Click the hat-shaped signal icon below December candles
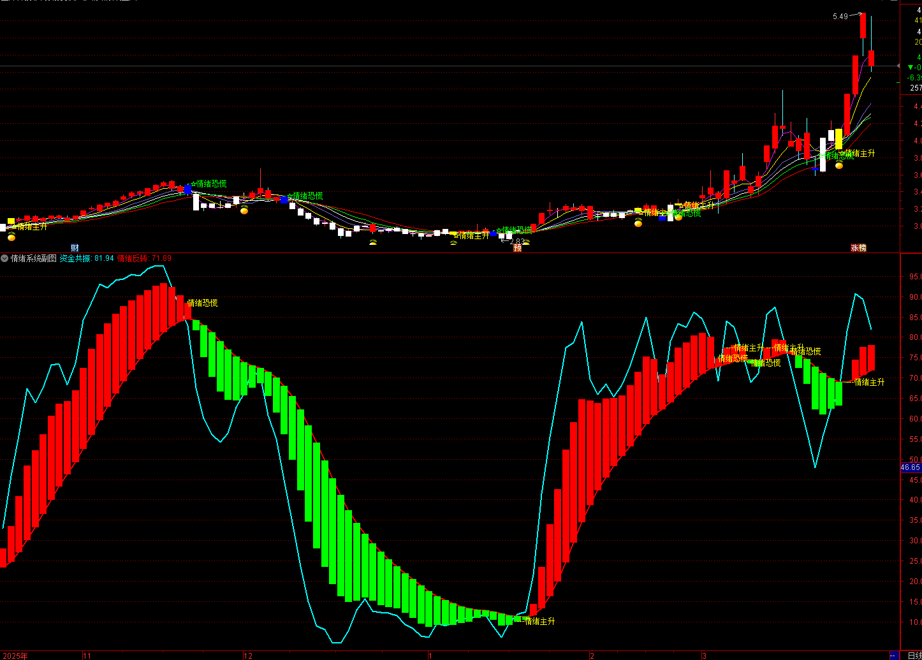The height and width of the screenshot is (660, 922). 373,242
